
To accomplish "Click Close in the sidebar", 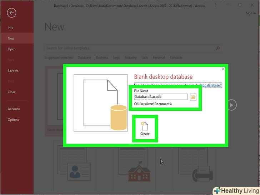I will pyautogui.click(x=11, y=92).
